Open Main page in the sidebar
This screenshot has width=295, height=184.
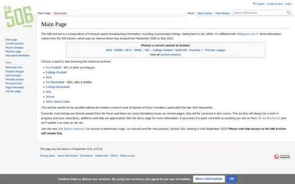pyautogui.click(x=11, y=40)
